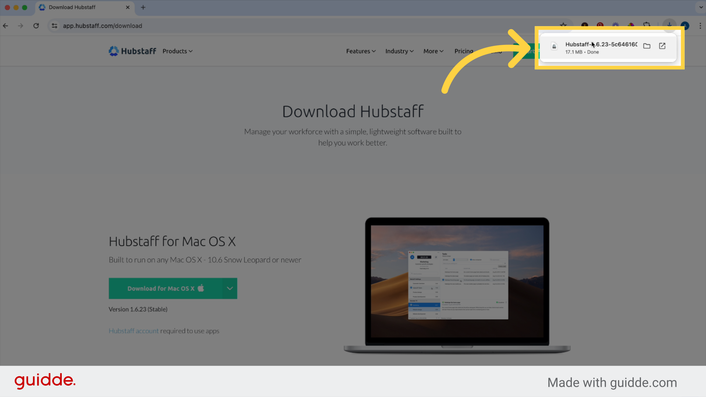This screenshot has width=706, height=397.
Task: Open the Hubstaff installer in new window
Action: pyautogui.click(x=662, y=46)
